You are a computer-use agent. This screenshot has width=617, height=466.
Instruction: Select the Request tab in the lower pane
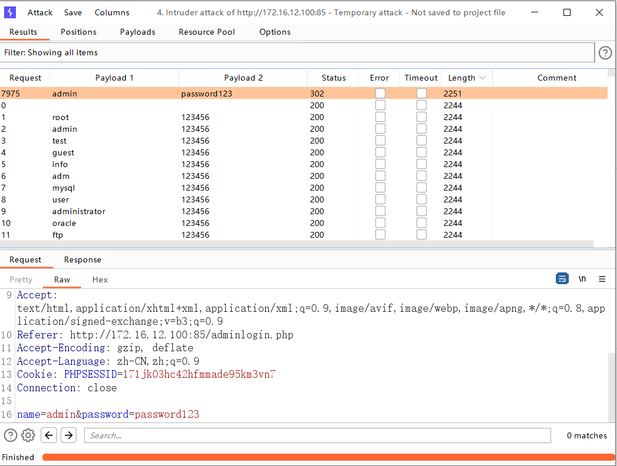[x=25, y=259]
